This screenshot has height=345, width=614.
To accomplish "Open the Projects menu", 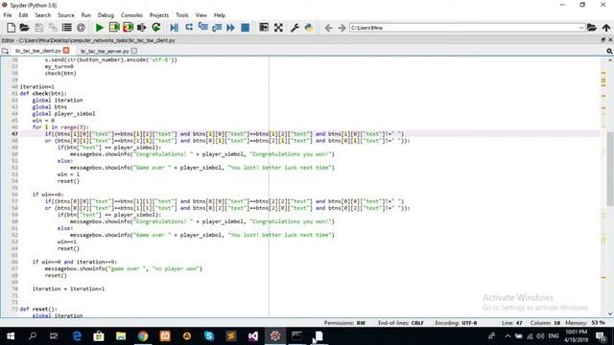I will pyautogui.click(x=159, y=15).
